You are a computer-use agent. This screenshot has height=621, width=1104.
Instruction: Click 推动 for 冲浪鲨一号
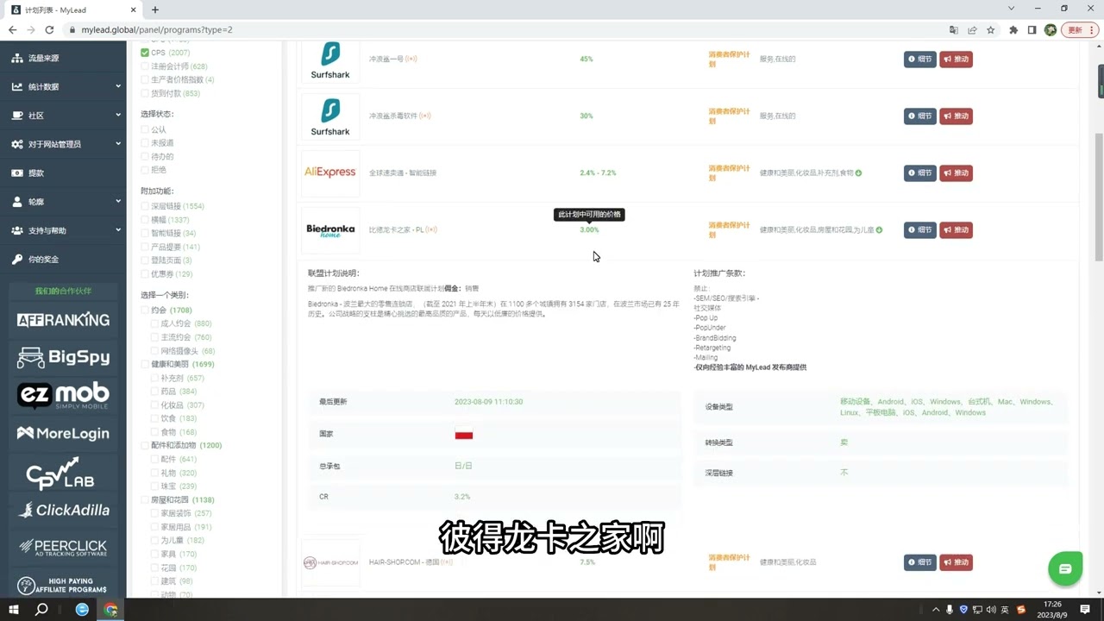(956, 59)
